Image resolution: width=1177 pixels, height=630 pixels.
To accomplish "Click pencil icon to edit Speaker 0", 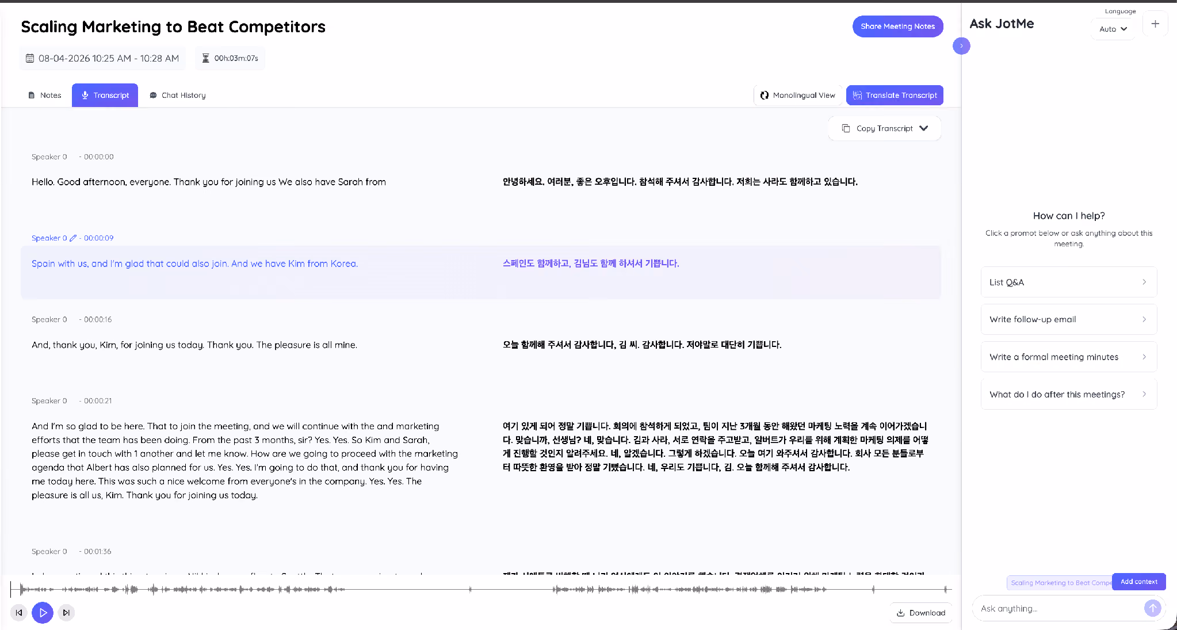I will pyautogui.click(x=73, y=238).
